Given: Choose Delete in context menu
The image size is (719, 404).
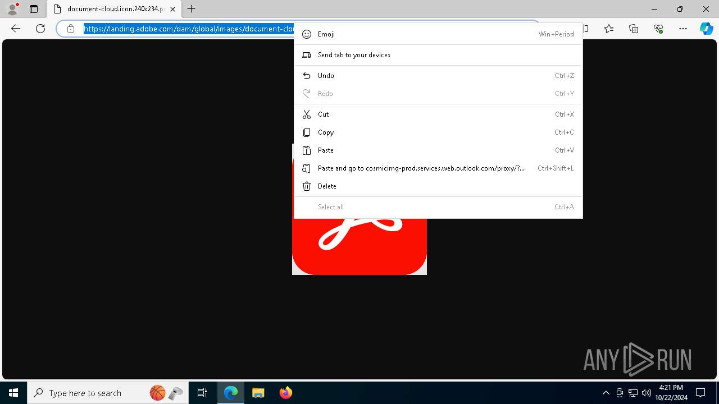Looking at the screenshot, I should coord(438,186).
